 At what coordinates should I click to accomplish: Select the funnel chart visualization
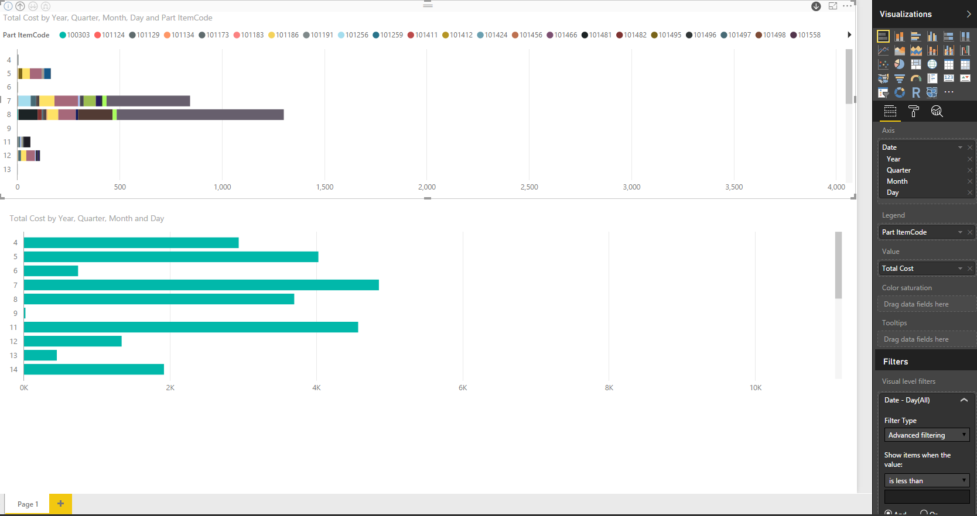(900, 78)
